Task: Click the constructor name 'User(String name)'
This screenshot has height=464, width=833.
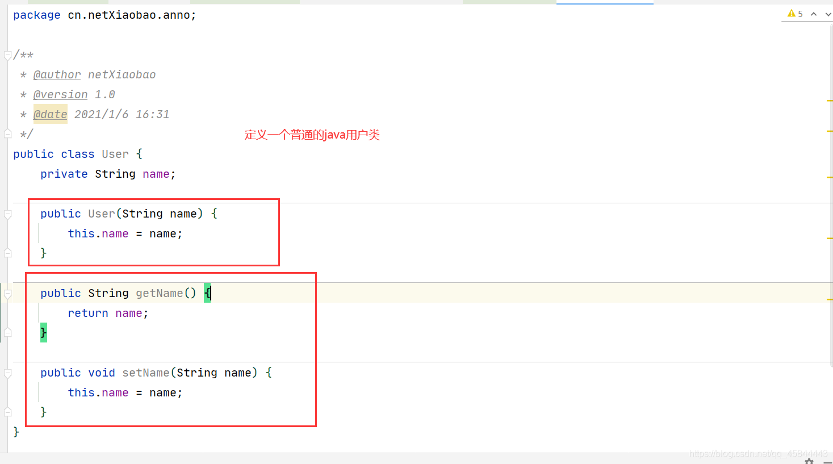Action: click(145, 214)
